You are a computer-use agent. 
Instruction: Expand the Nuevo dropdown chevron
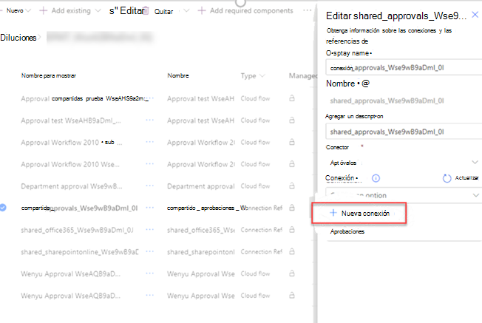click(x=29, y=11)
